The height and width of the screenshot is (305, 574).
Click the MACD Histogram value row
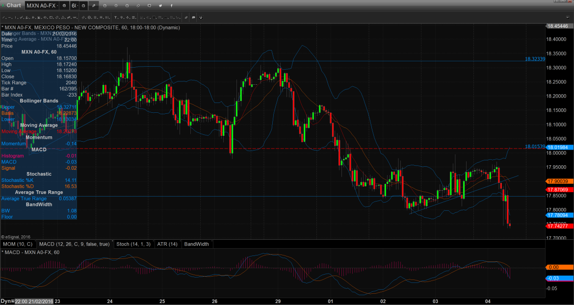[39, 156]
